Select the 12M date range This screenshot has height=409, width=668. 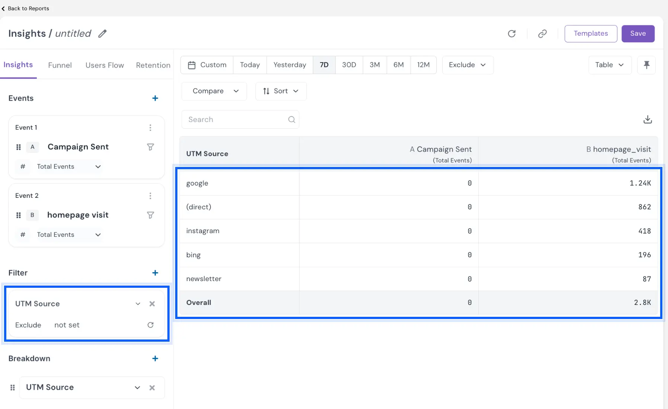tap(424, 65)
